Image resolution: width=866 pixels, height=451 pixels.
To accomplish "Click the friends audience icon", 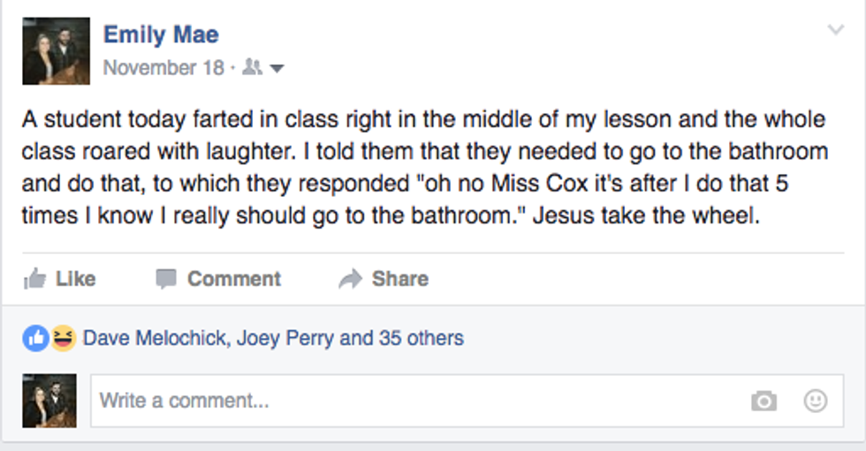I will [253, 68].
